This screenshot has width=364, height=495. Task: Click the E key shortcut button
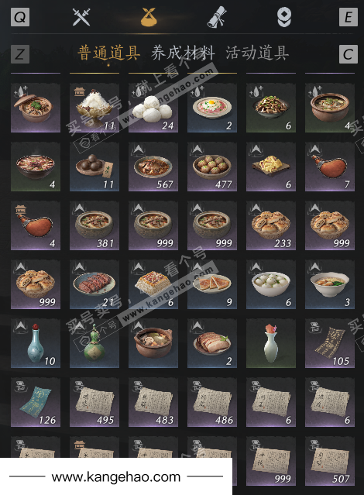[349, 17]
